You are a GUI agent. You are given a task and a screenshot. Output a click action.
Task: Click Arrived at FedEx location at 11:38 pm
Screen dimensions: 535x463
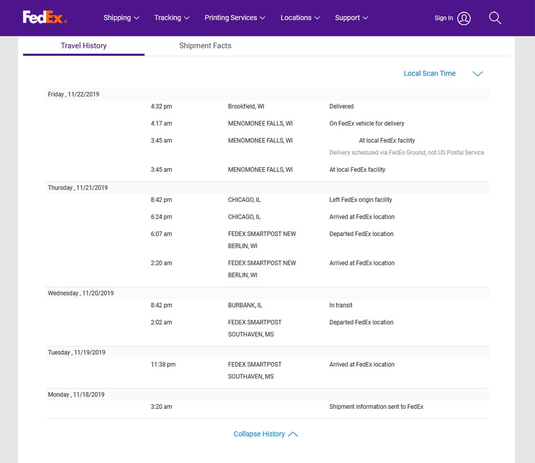point(362,364)
